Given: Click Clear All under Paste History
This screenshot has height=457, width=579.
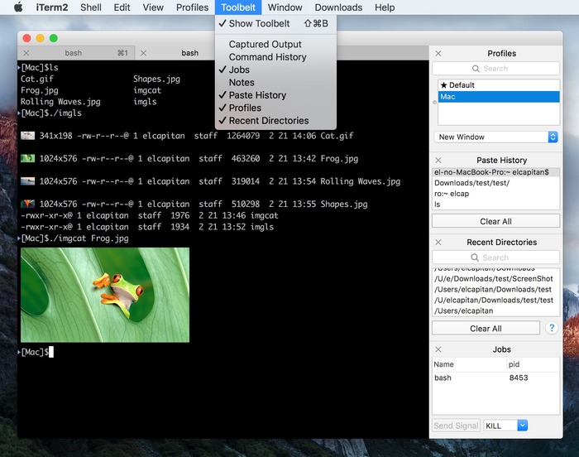Looking at the screenshot, I should coord(496,221).
